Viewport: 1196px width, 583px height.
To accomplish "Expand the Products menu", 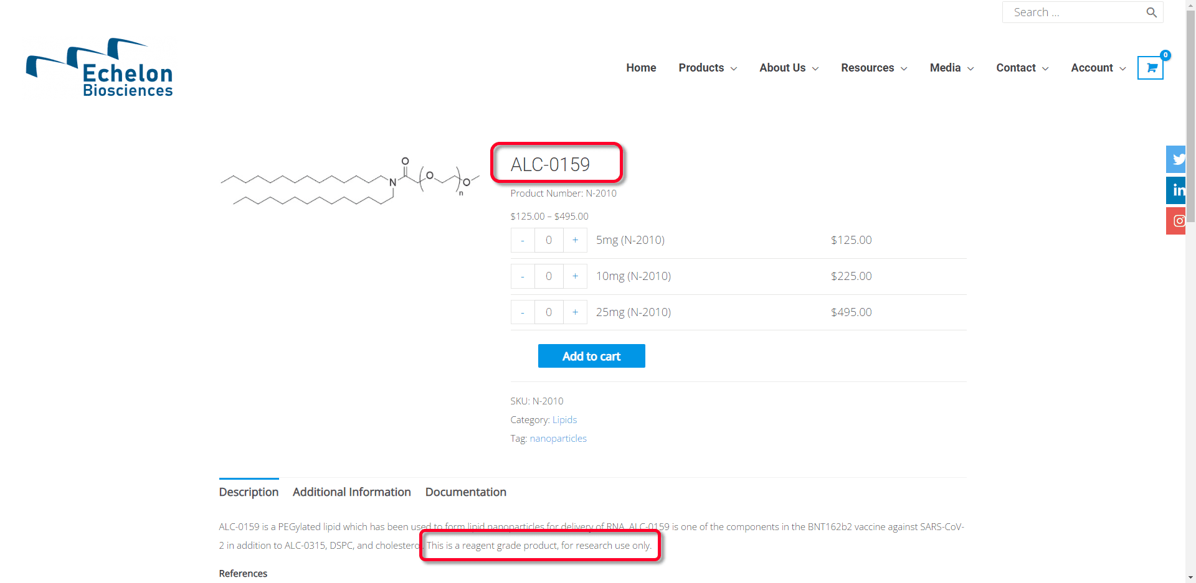I will [x=708, y=68].
